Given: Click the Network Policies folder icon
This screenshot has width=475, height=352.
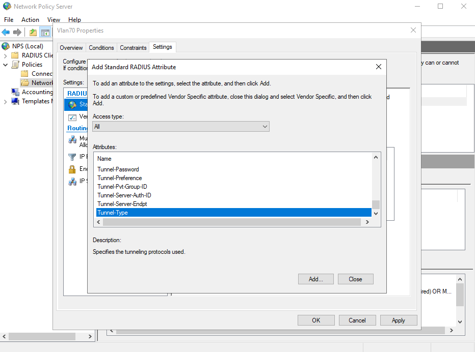Looking at the screenshot, I should pos(25,82).
